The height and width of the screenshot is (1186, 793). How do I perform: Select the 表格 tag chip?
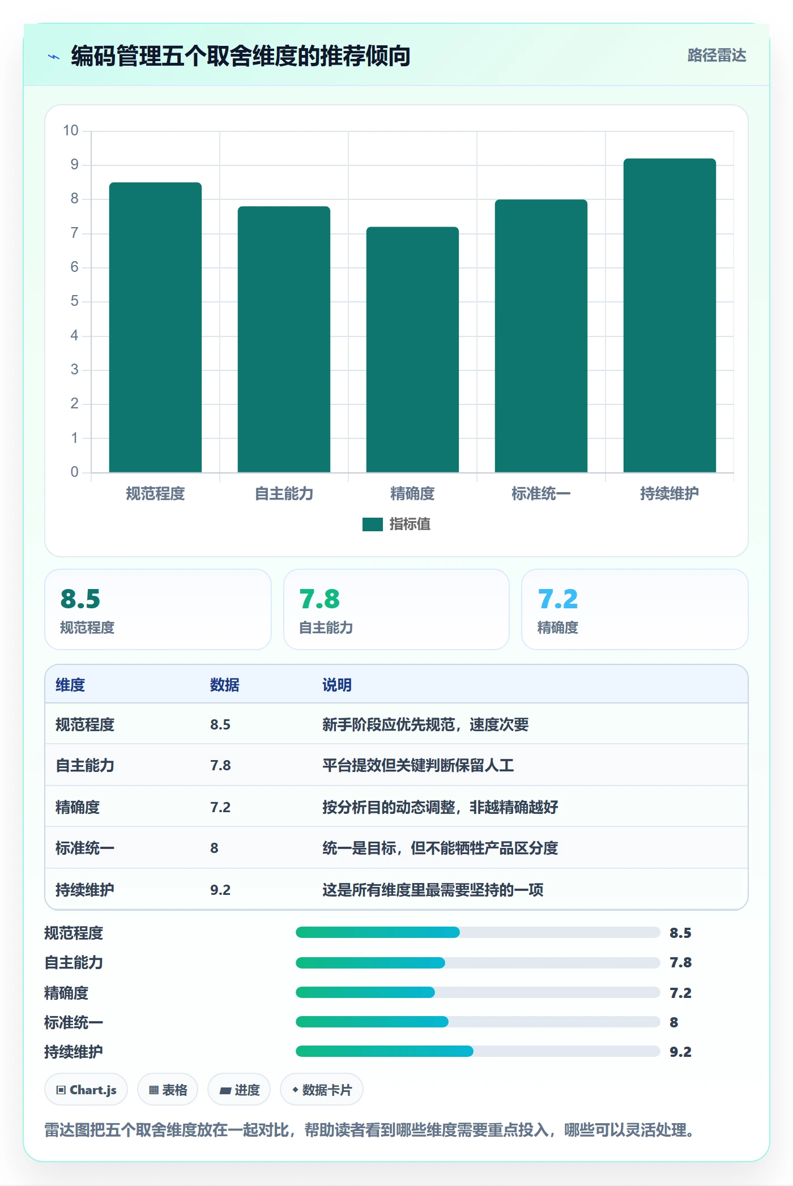tap(168, 1090)
